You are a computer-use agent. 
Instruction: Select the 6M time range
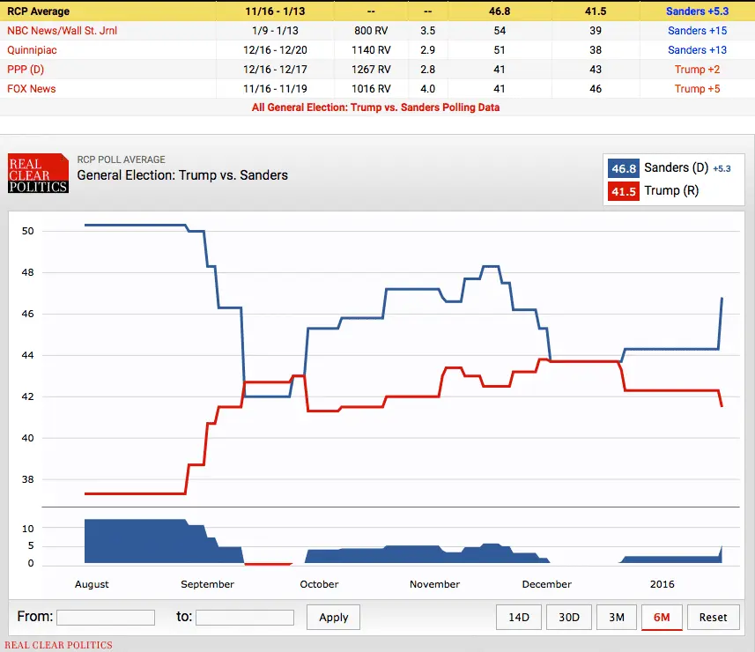662,617
